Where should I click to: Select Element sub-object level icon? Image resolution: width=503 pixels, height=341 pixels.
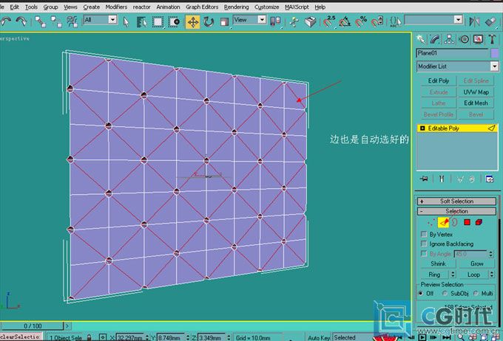479,222
